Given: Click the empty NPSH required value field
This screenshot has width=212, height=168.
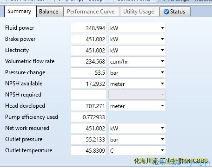Looking at the screenshot, I should 88,95.
